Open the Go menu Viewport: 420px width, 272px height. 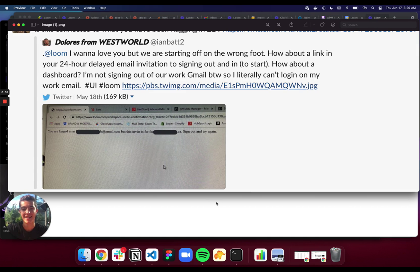[64, 8]
